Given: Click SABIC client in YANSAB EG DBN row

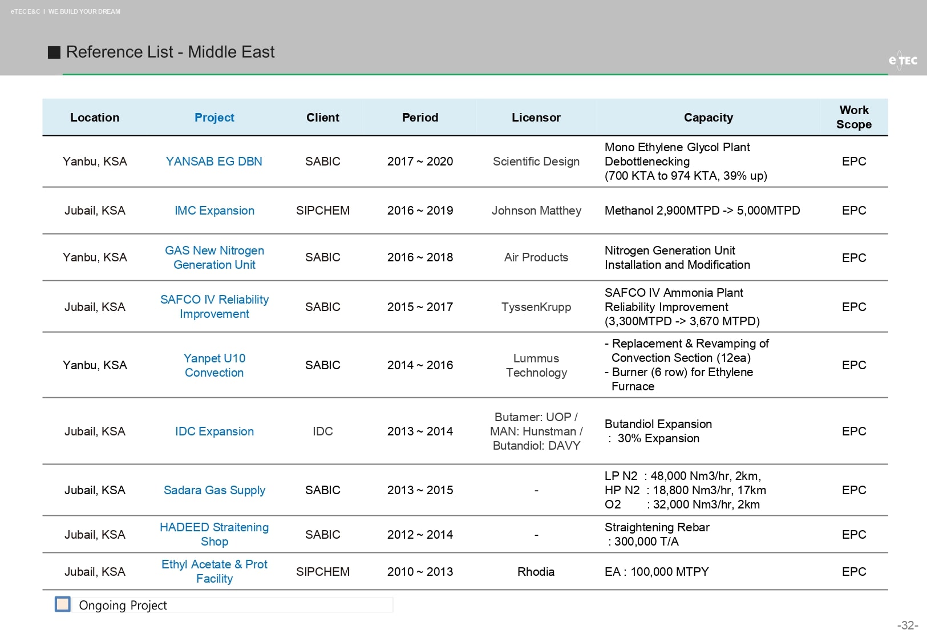Looking at the screenshot, I should point(323,161).
